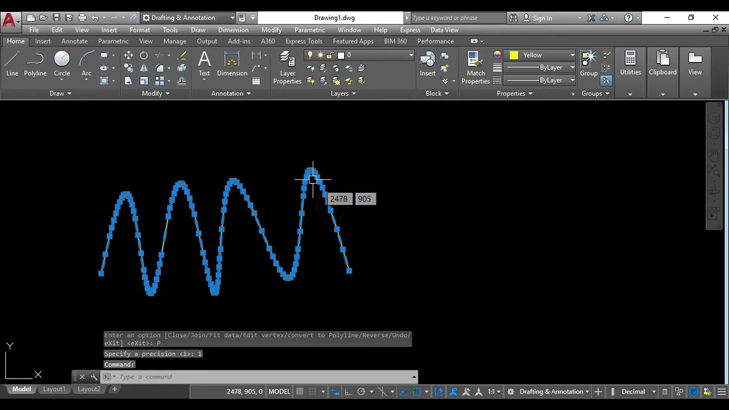Toggle MODEL space button in status bar

pos(279,392)
